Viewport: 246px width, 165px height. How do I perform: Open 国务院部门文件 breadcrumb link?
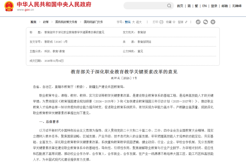point(93,22)
